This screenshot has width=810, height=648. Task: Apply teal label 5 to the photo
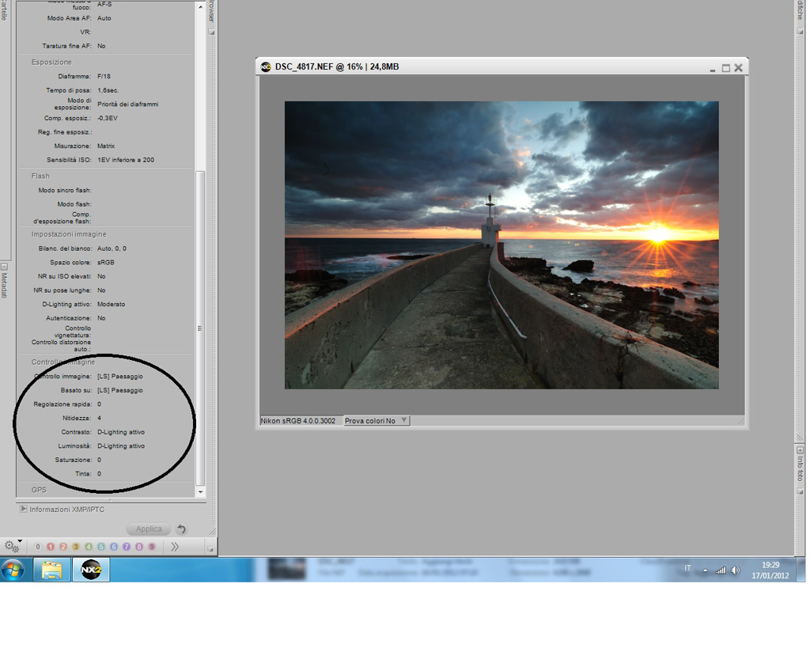click(101, 547)
